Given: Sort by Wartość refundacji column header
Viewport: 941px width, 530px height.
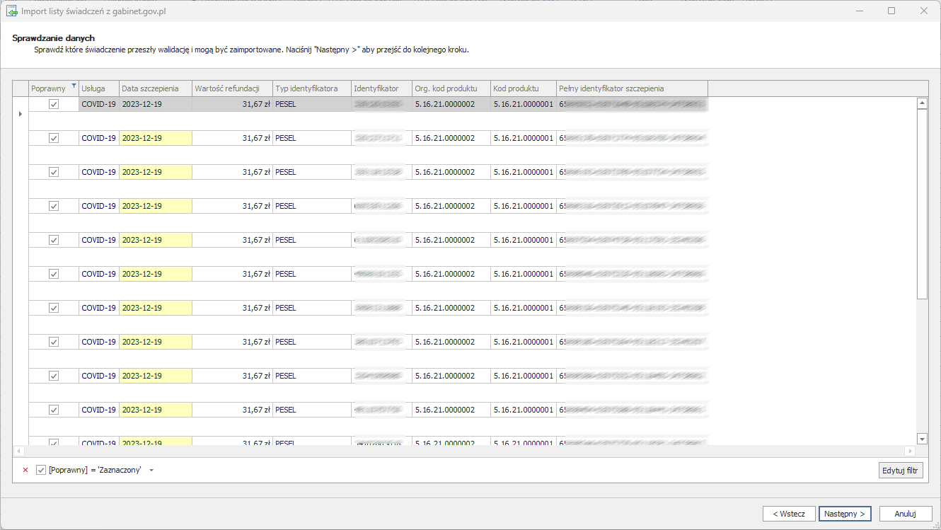Looking at the screenshot, I should click(231, 88).
